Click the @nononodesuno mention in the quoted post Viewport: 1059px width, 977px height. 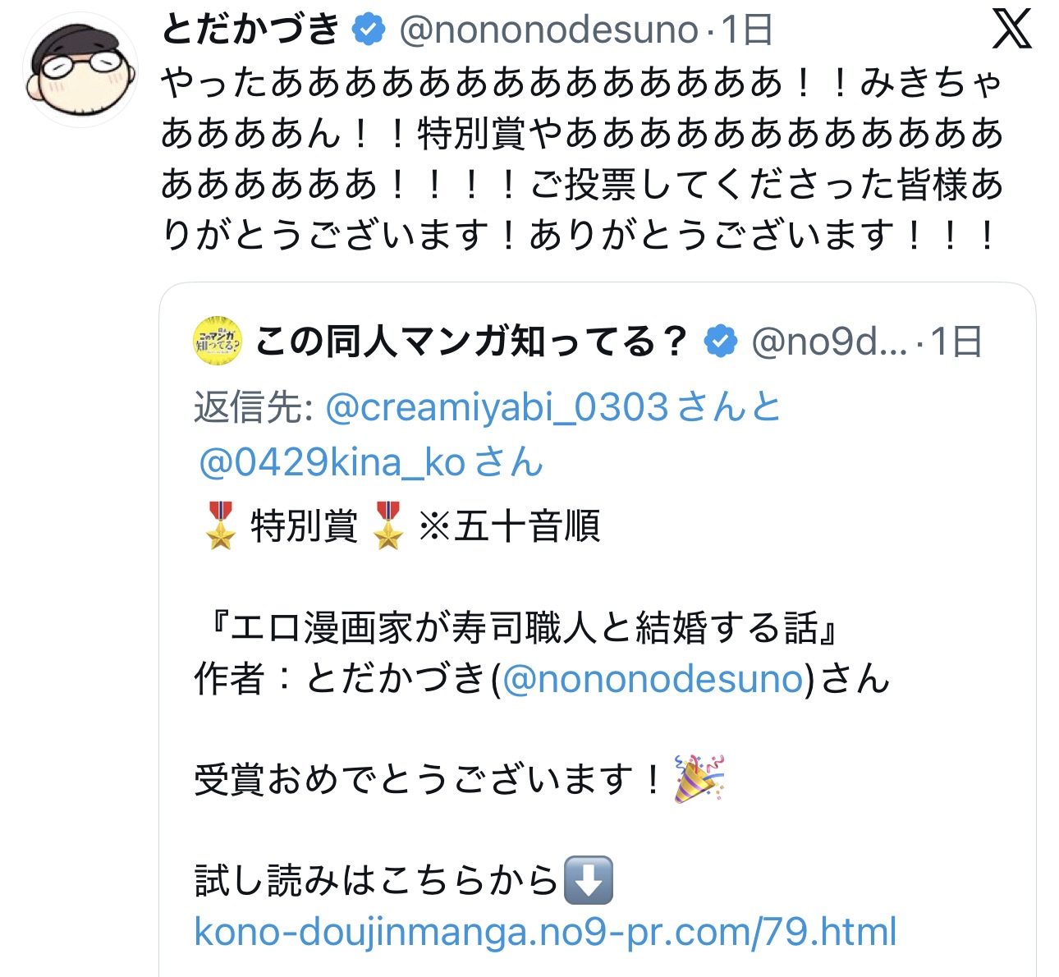653,680
